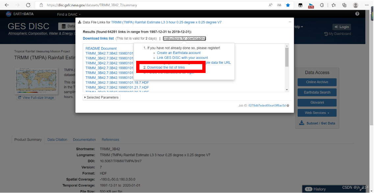Open the Web Services dropdown
374x193 pixels.
(x=317, y=113)
